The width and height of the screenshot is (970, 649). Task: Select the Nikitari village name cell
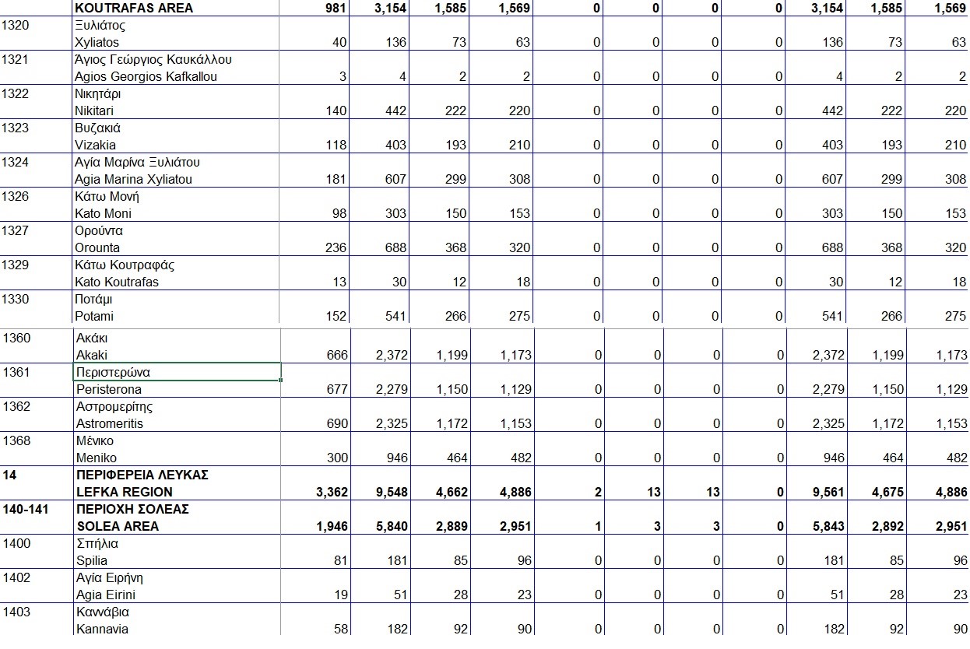pyautogui.click(x=94, y=111)
